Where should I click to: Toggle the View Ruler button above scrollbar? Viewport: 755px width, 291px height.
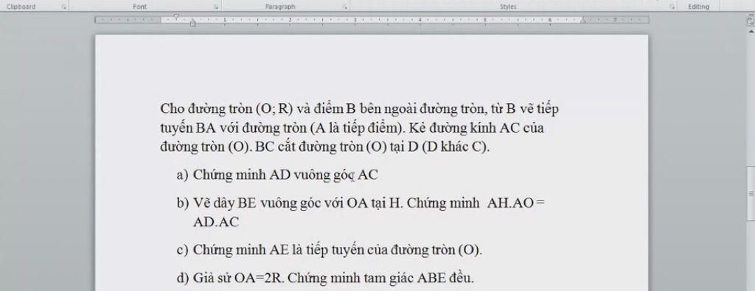coord(750,21)
